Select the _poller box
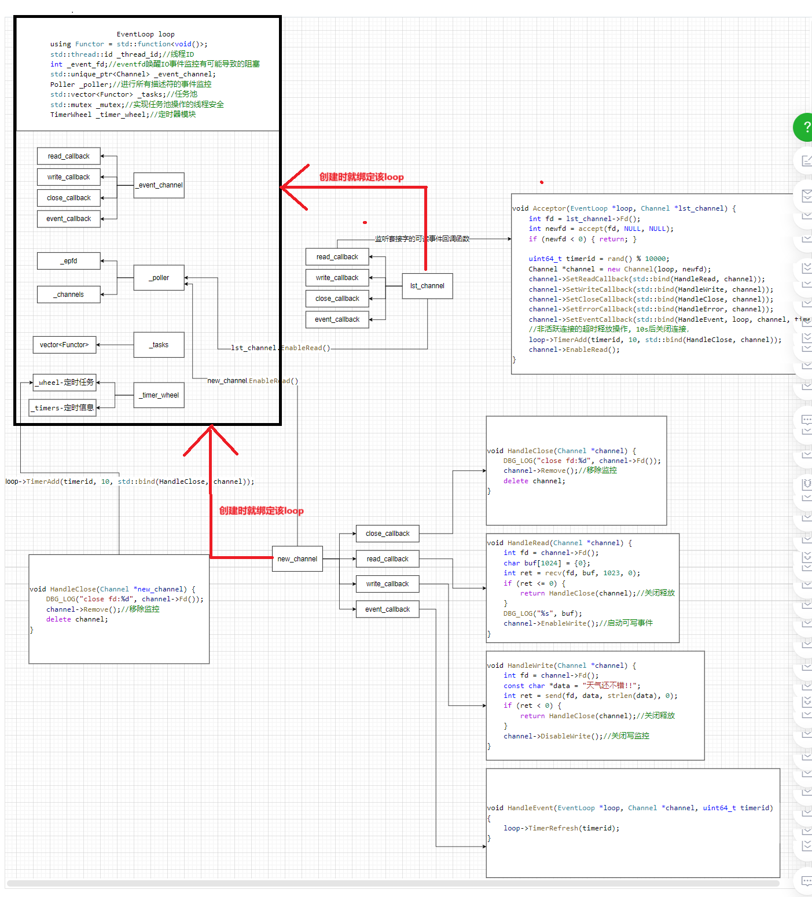812x897 pixels. [x=159, y=278]
